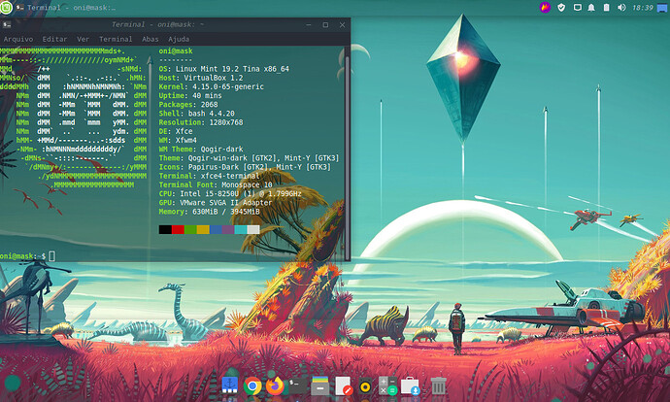Image resolution: width=670 pixels, height=402 pixels.
Task: Click the 'Shell: bash 4.4.20' line
Action: 196,114
